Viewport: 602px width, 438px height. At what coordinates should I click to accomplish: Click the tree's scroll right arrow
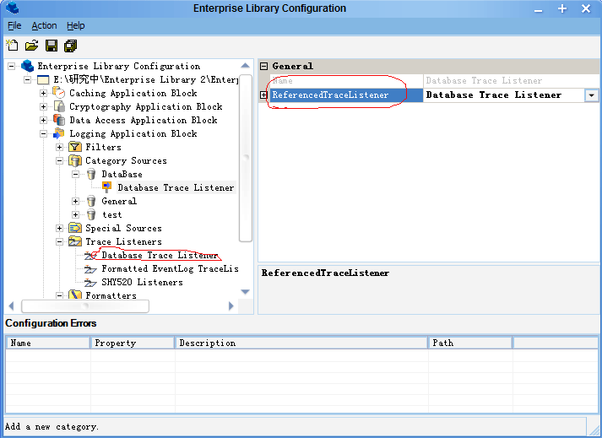[230, 306]
